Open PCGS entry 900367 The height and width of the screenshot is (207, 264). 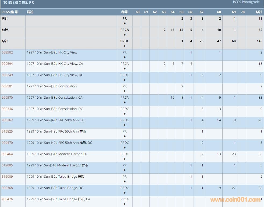click(x=7, y=120)
